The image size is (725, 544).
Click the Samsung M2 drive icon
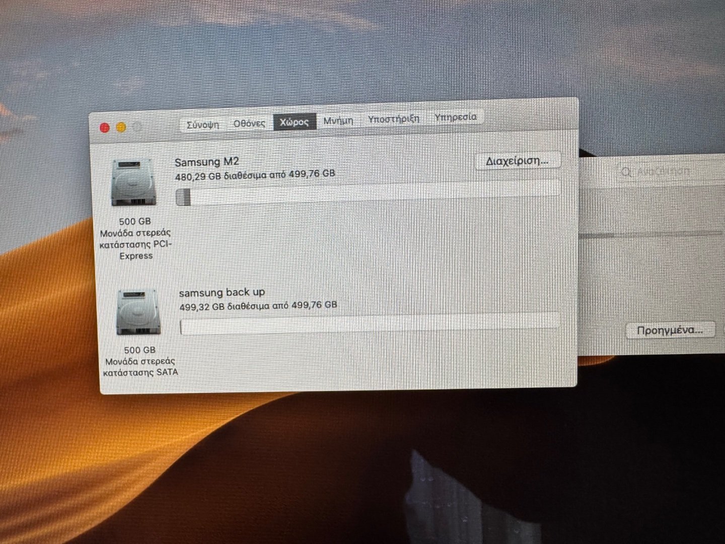pyautogui.click(x=133, y=182)
